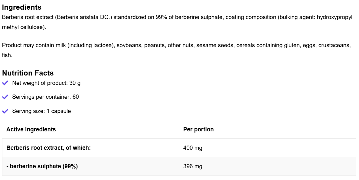Screen dimensions: 359x180
Task: Click the '- berberine sulphate (99%)' cell
Action: point(42,166)
